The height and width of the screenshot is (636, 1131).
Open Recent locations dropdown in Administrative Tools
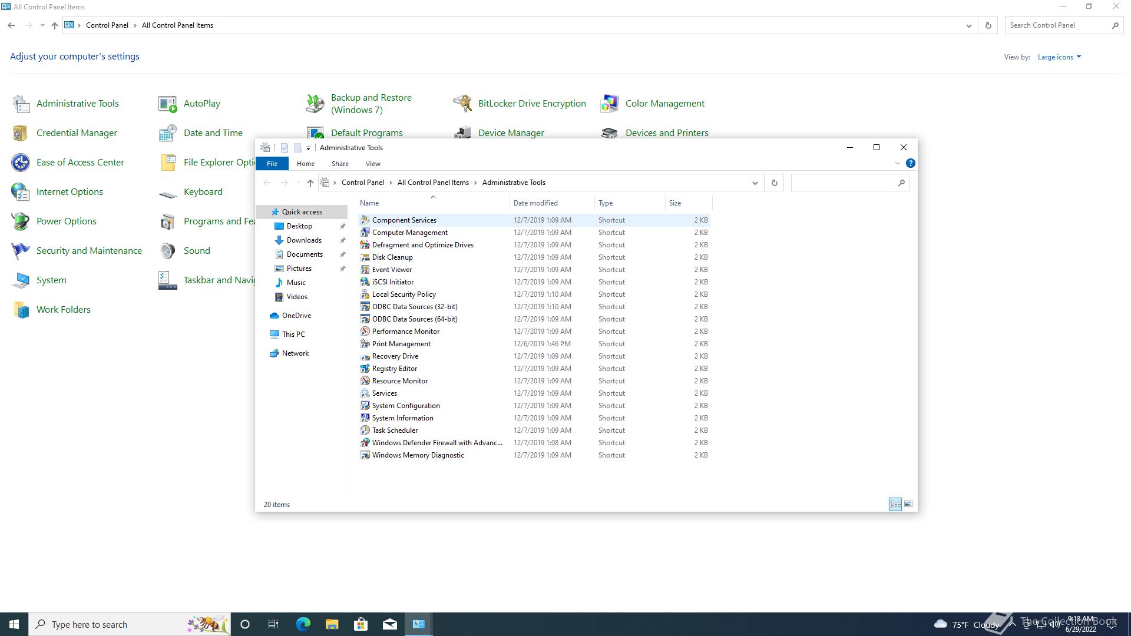298,183
